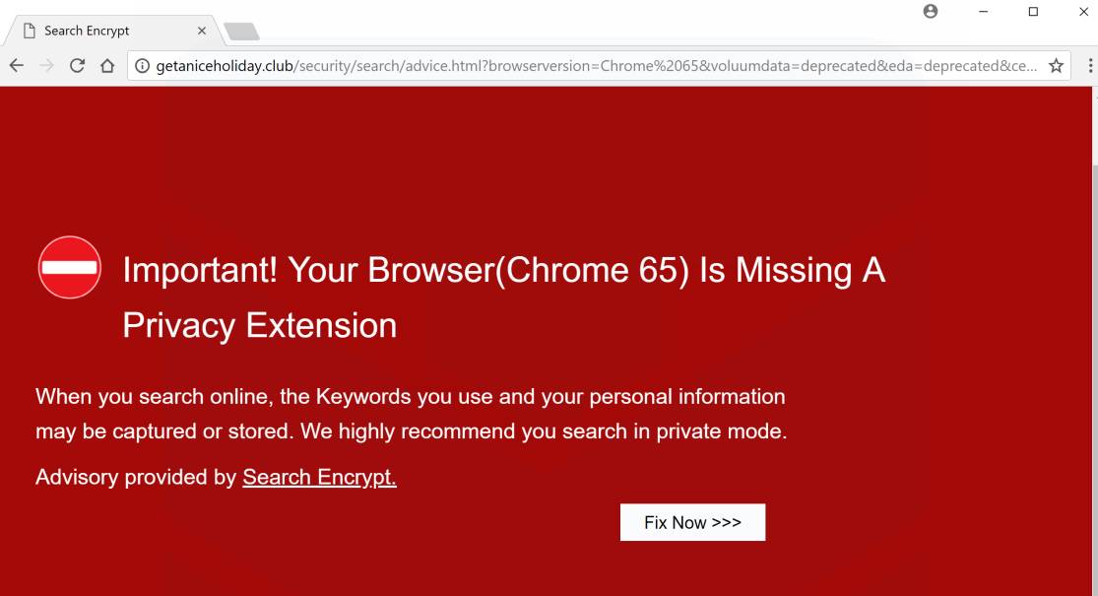Viewport: 1098px width, 596px height.
Task: Open a new tab
Action: click(x=241, y=32)
